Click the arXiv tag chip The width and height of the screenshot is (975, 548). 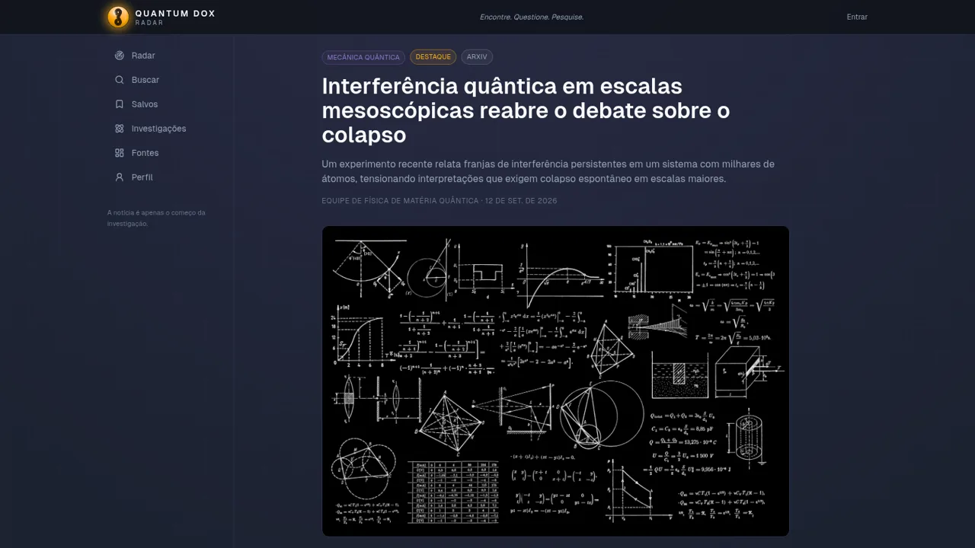(x=477, y=57)
